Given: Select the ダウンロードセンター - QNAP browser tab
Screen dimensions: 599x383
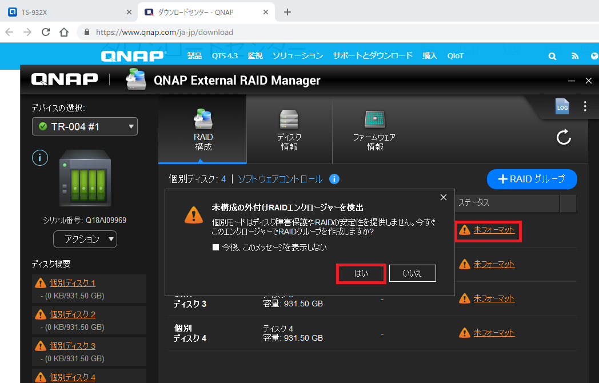Looking at the screenshot, I should click(x=206, y=12).
